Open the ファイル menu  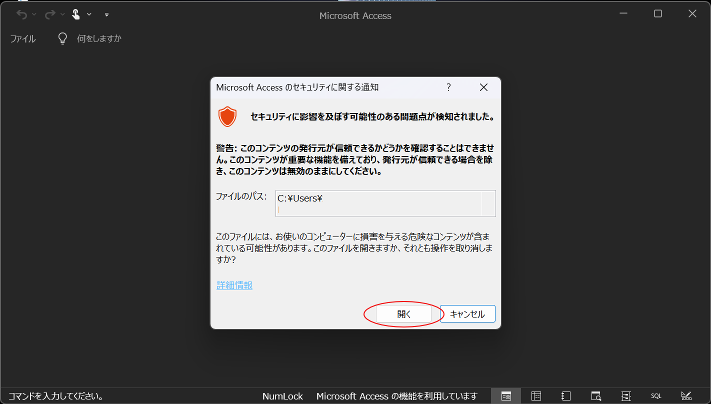[23, 38]
